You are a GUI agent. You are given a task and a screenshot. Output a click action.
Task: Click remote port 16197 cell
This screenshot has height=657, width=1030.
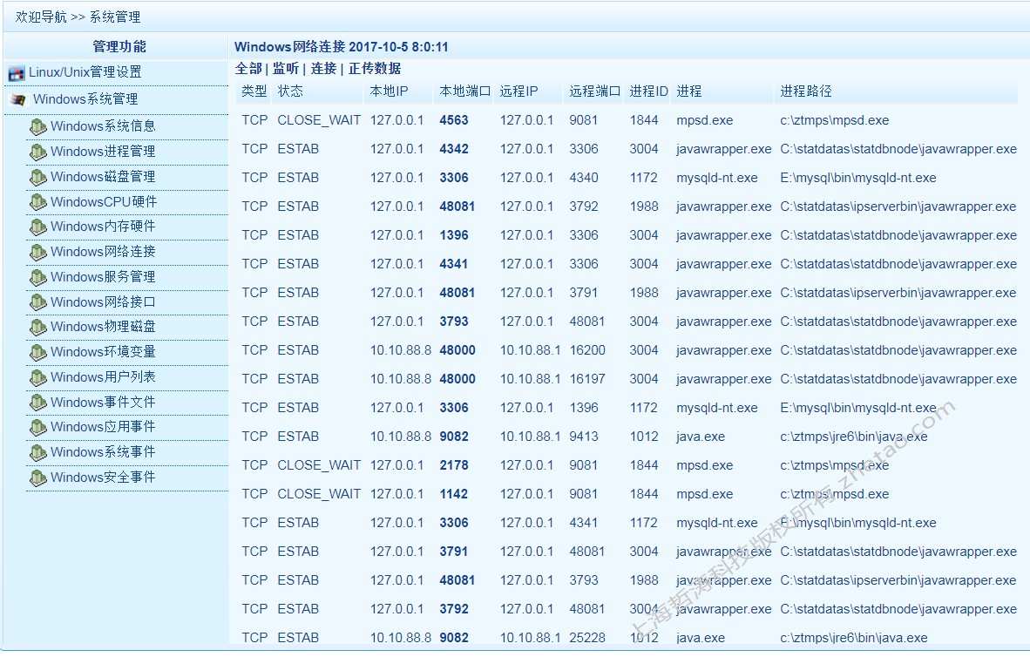587,379
